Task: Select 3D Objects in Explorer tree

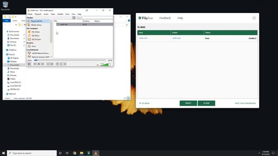Action: [14, 58]
